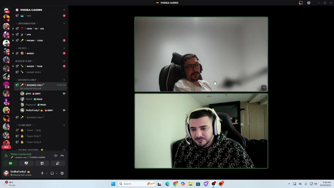334x188 pixels.
Task: Focus the bottom webcam video tile
Action: [201, 131]
